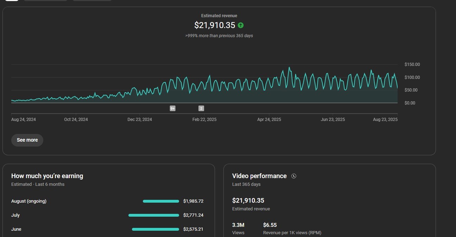Open the clock icon beside Video performance

click(x=294, y=176)
